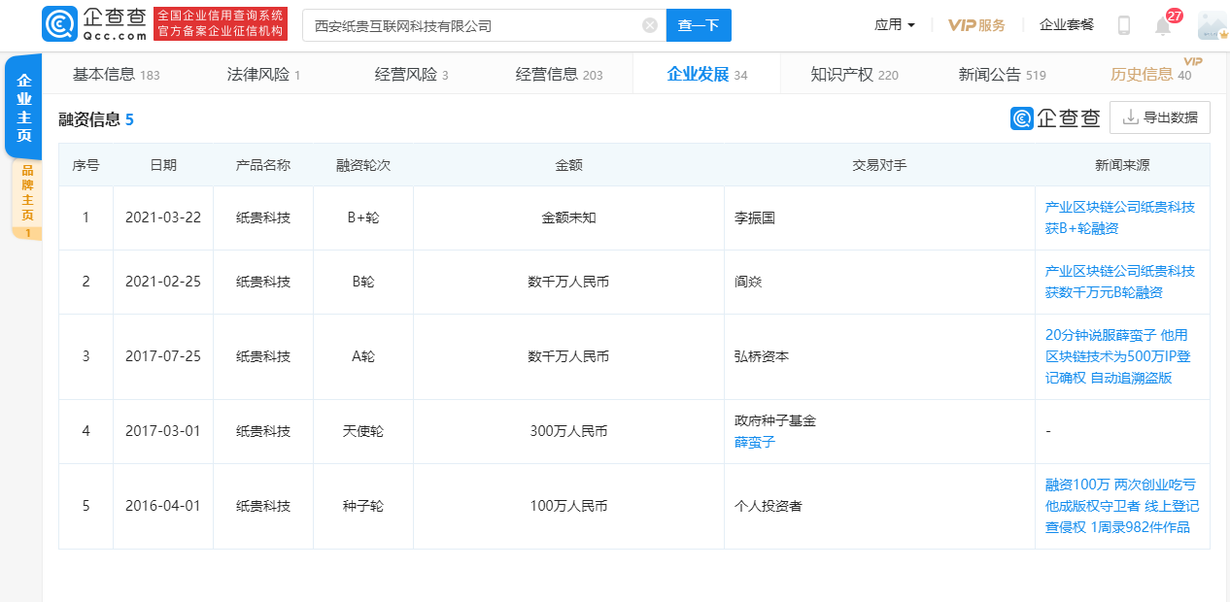Image resolution: width=1230 pixels, height=602 pixels.
Task: Open the user avatar profile picture
Action: click(x=1213, y=25)
